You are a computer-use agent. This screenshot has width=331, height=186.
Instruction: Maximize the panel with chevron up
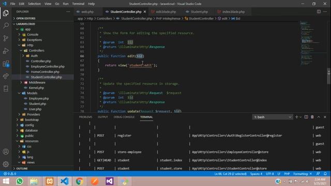[319, 117]
